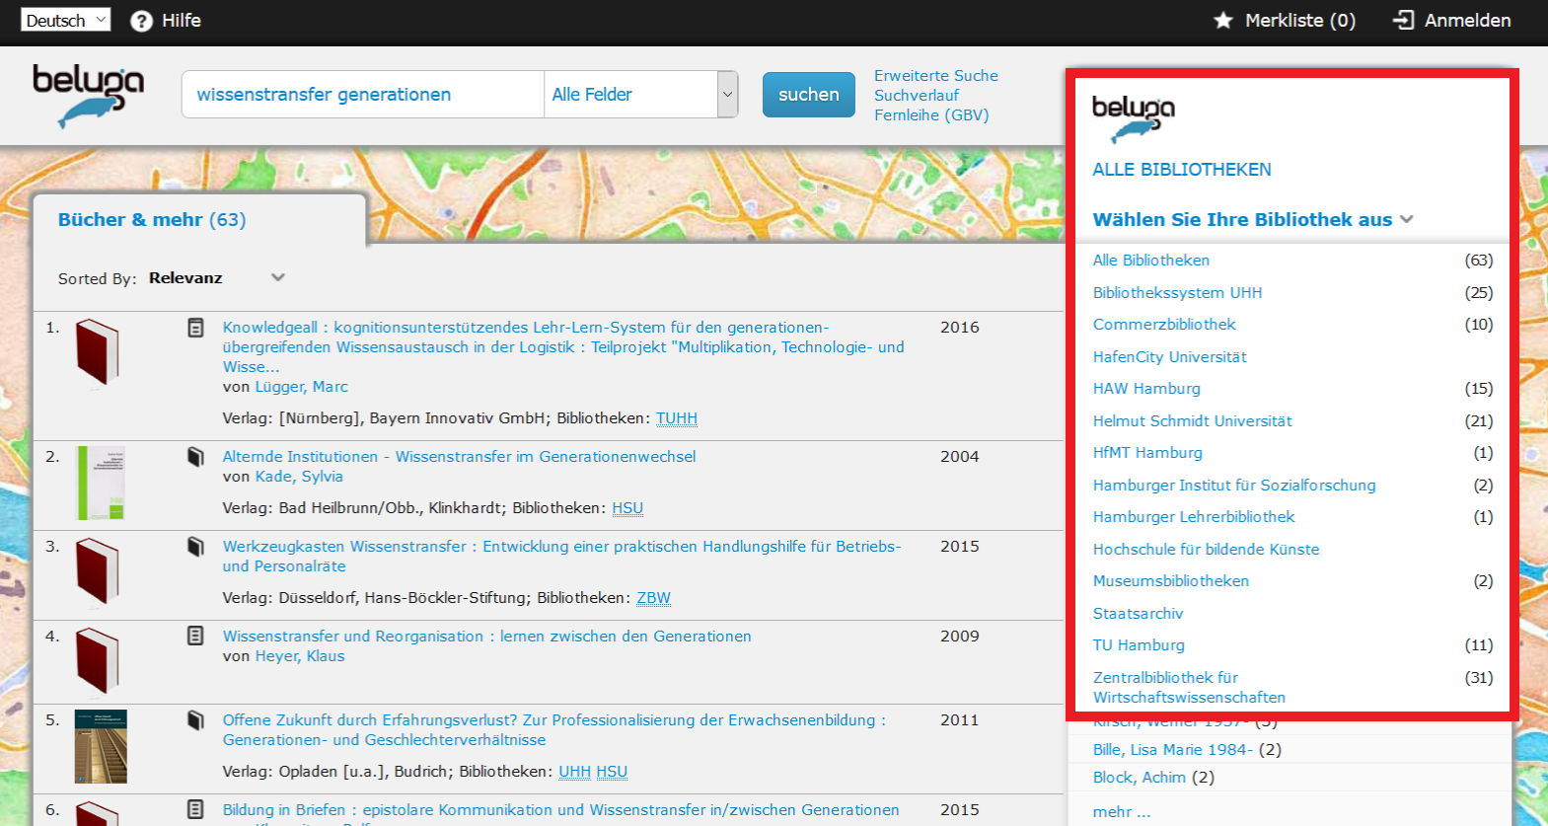This screenshot has height=826, width=1548.
Task: Click HSU link in Alternde Institutionen row
Action: coord(627,508)
